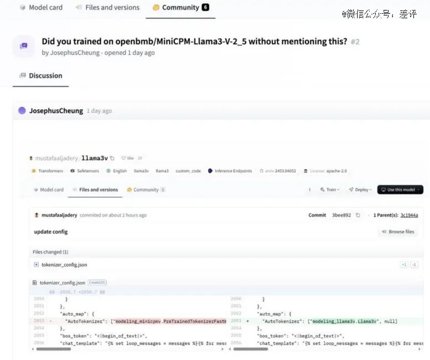Copy the llama3v model name icon
Screen dimensions: 430x360
[112, 158]
